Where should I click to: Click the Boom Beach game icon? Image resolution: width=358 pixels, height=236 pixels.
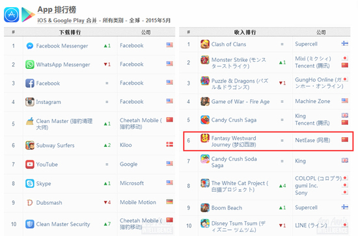click(x=205, y=208)
